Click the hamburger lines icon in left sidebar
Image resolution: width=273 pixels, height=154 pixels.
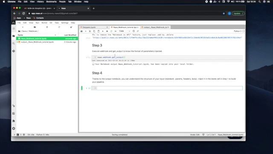tap(14, 28)
